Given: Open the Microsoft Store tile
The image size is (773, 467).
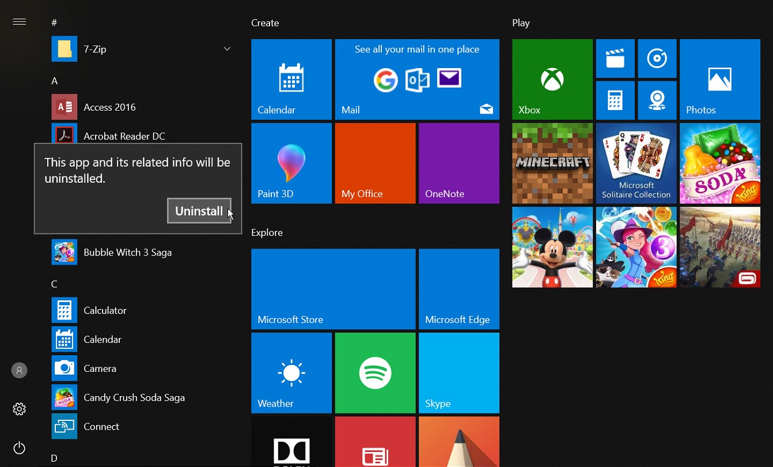Looking at the screenshot, I should [334, 289].
